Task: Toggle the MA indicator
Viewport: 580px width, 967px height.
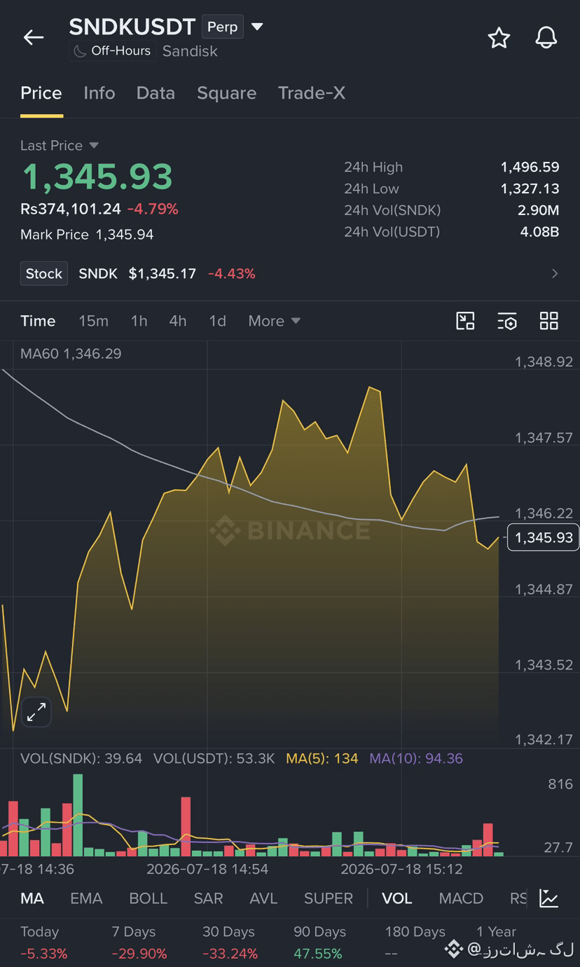Action: click(32, 898)
